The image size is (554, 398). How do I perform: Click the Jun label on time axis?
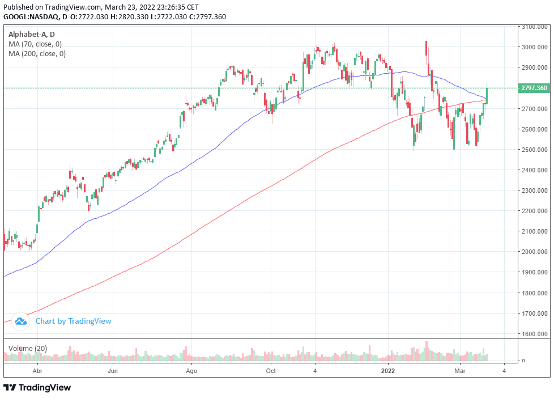pyautogui.click(x=113, y=371)
